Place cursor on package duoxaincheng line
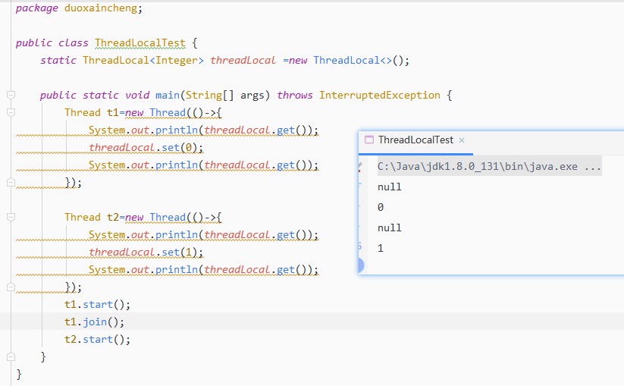 79,8
